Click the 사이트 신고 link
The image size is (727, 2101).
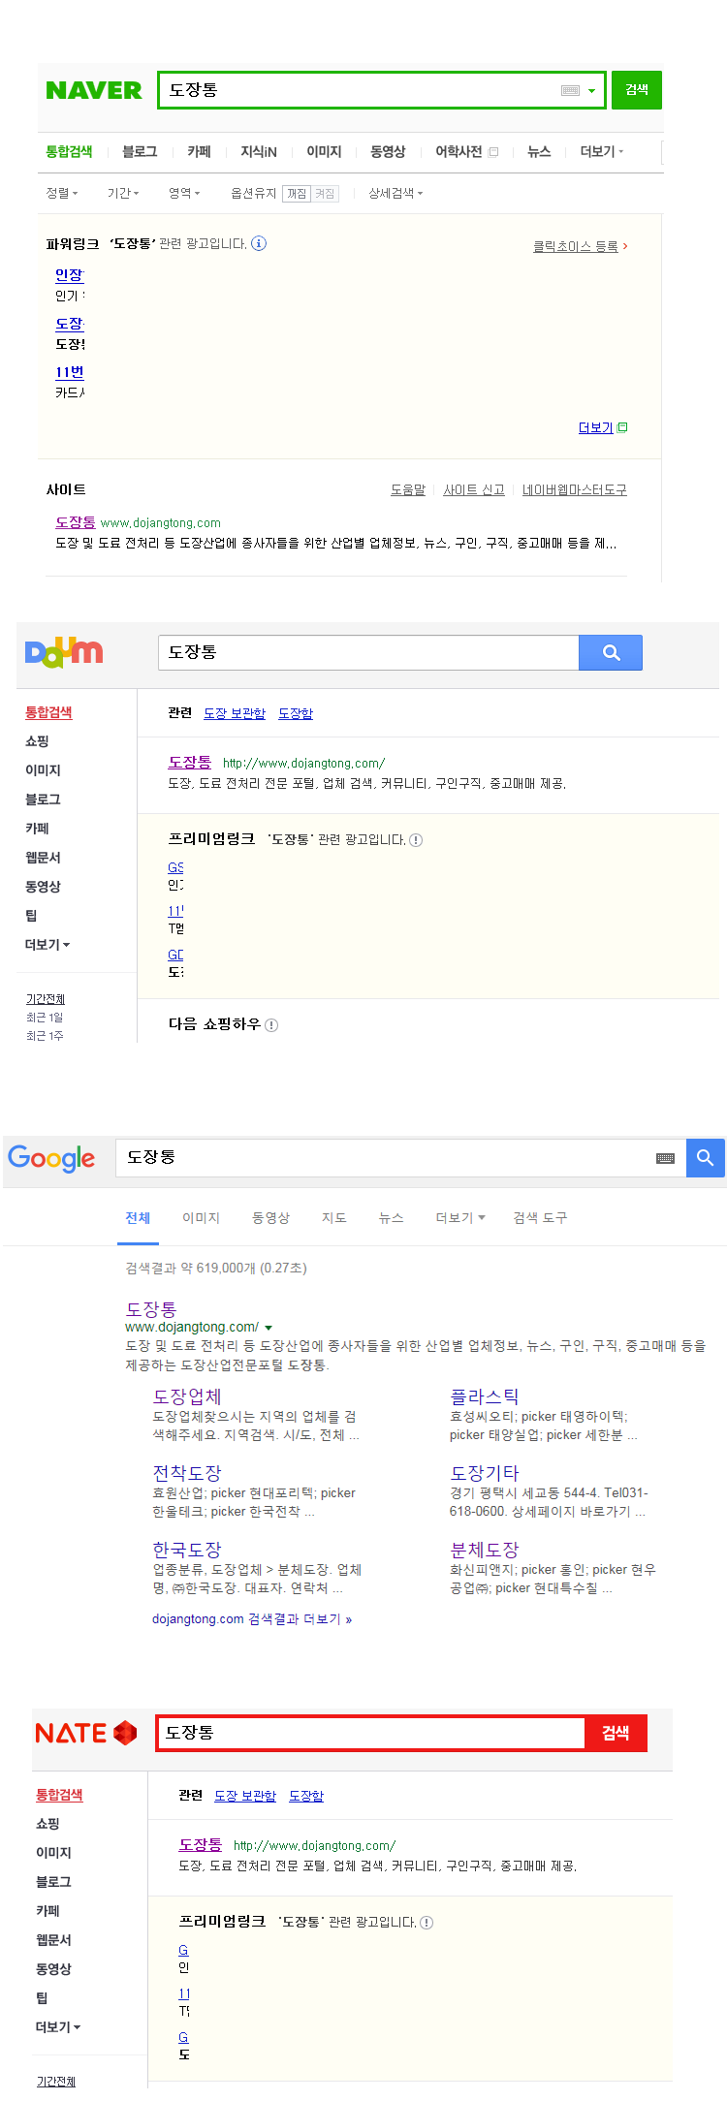(x=474, y=490)
